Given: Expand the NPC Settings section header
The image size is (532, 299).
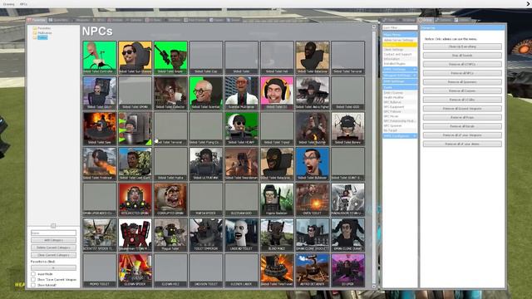Looking at the screenshot, I should 400,69.
